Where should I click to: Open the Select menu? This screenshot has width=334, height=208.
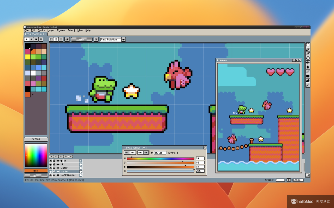(71, 30)
